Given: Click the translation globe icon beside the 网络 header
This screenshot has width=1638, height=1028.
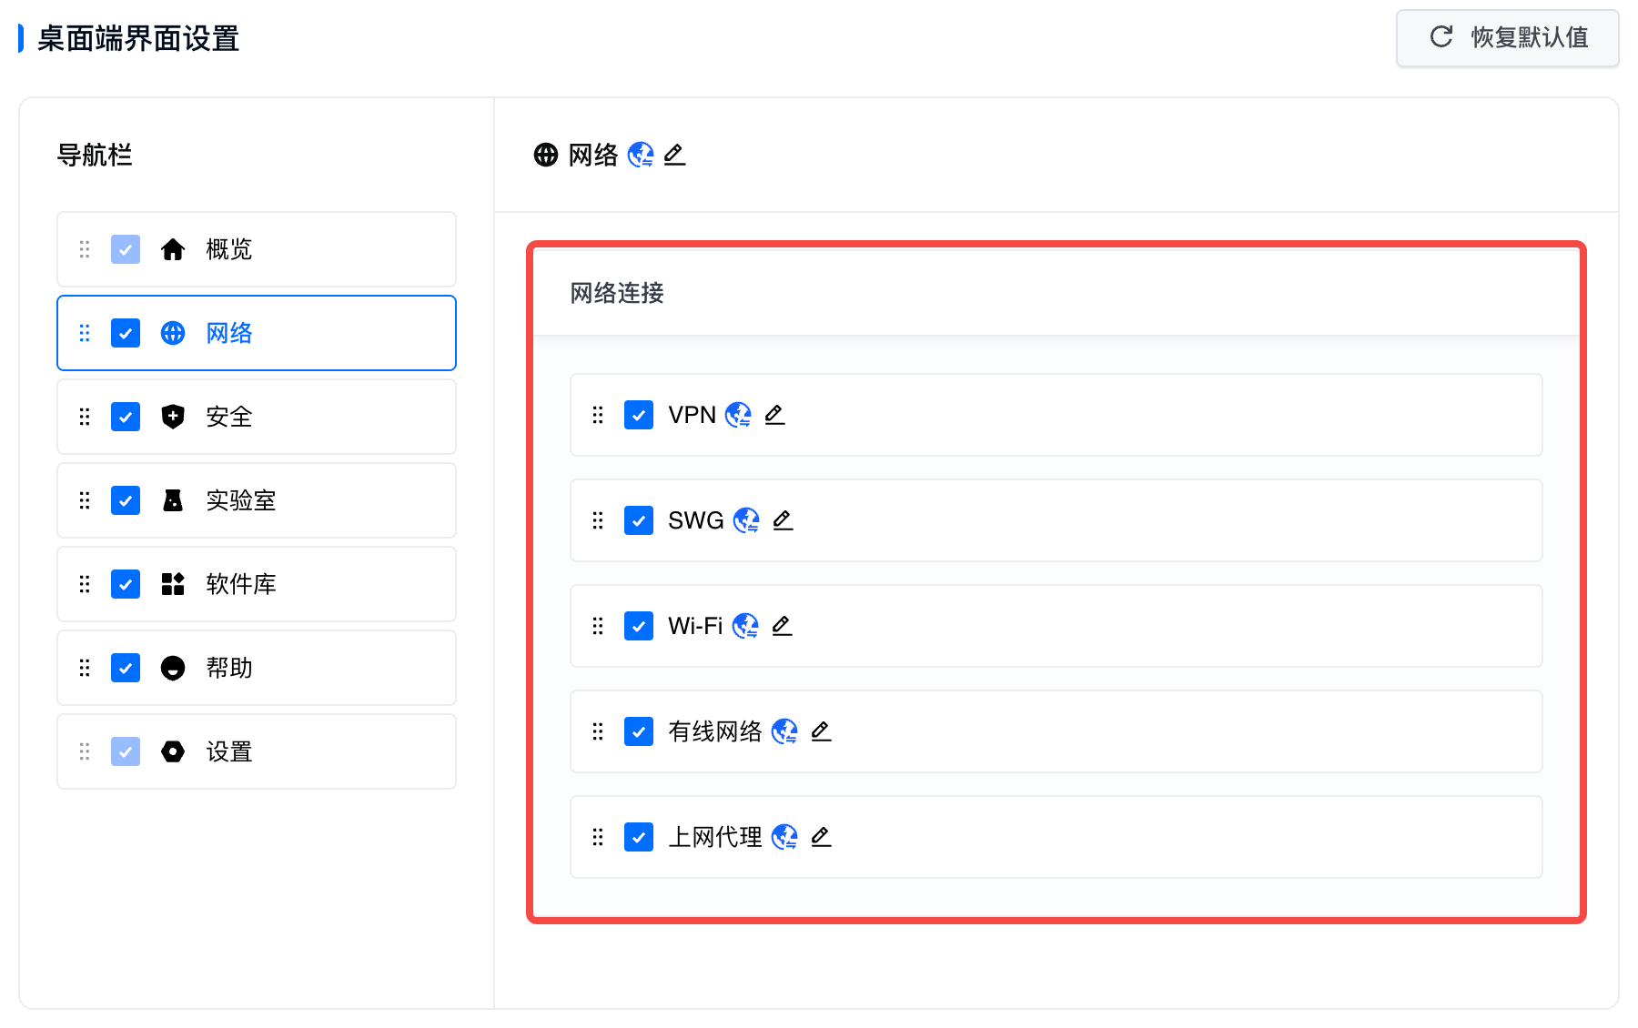Looking at the screenshot, I should [x=641, y=155].
